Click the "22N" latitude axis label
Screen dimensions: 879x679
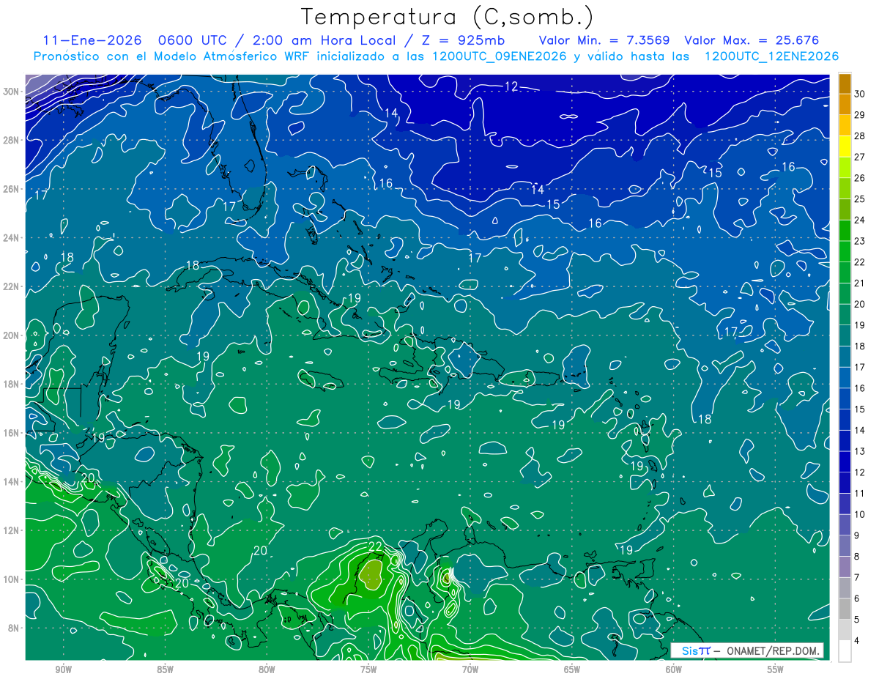(11, 286)
